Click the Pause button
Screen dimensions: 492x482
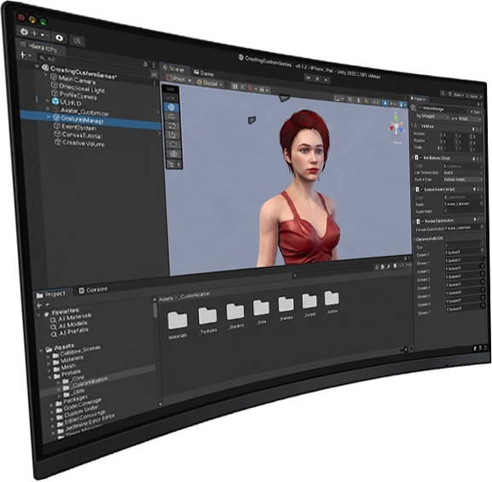(x=317, y=78)
